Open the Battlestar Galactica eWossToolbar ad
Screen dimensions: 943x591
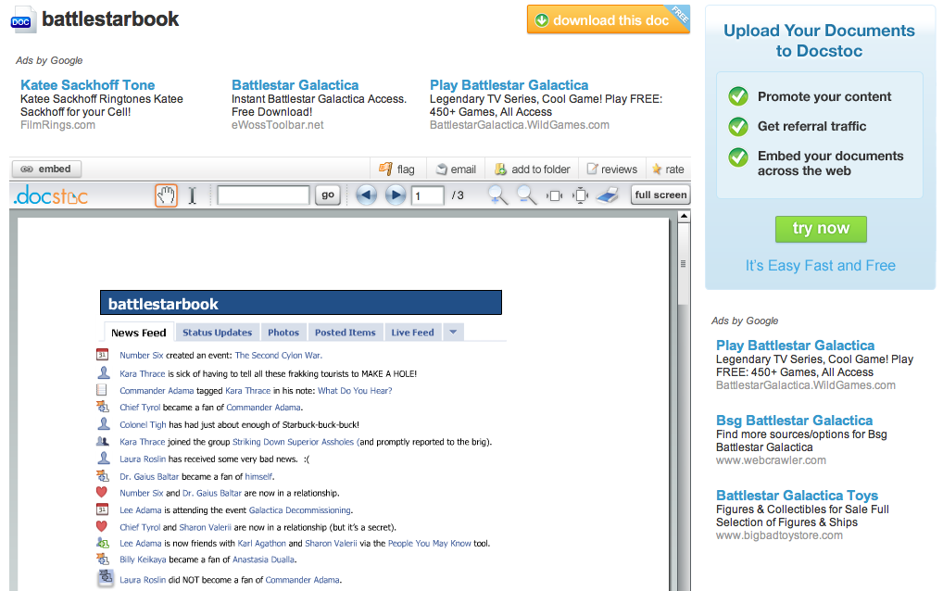(295, 85)
